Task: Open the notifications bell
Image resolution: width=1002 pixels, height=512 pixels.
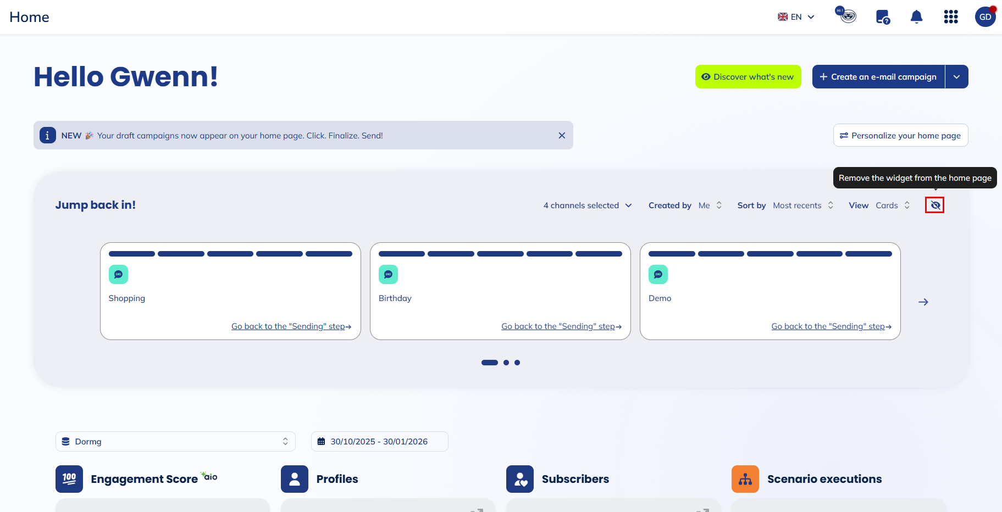Action: coord(916,17)
